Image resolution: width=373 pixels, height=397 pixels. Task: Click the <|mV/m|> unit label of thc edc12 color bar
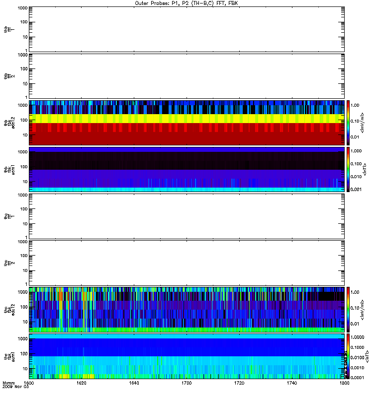click(x=363, y=310)
